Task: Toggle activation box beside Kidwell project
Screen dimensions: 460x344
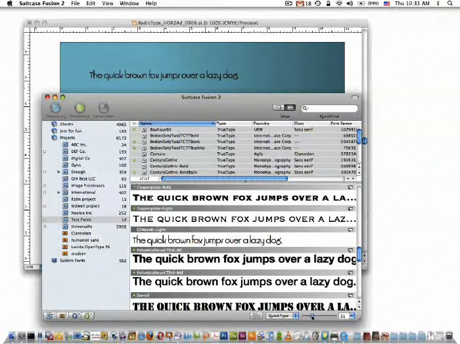Action: tap(45, 206)
